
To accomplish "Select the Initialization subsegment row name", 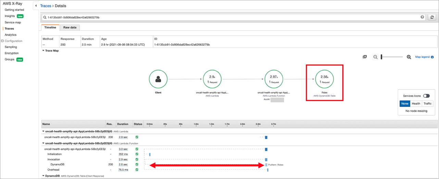I will coord(55,154).
